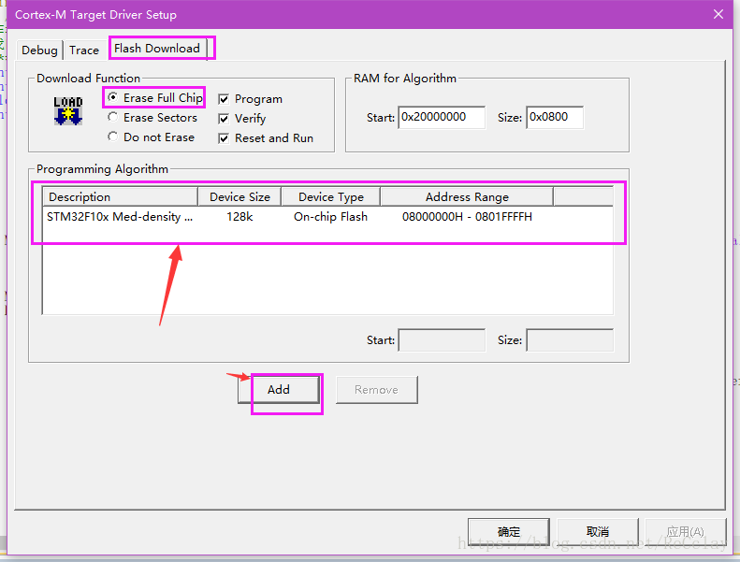Edit RAM for Algorithm Start field
740x562 pixels.
pos(442,117)
